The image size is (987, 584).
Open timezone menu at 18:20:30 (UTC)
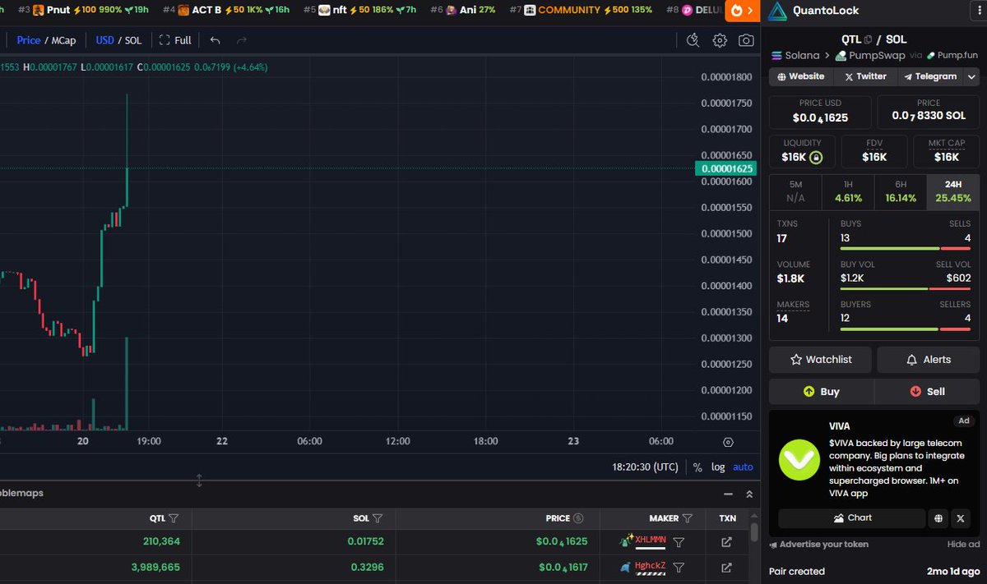[x=645, y=467]
